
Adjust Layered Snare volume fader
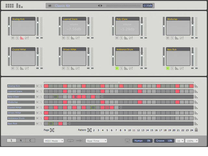[x=88, y=26]
